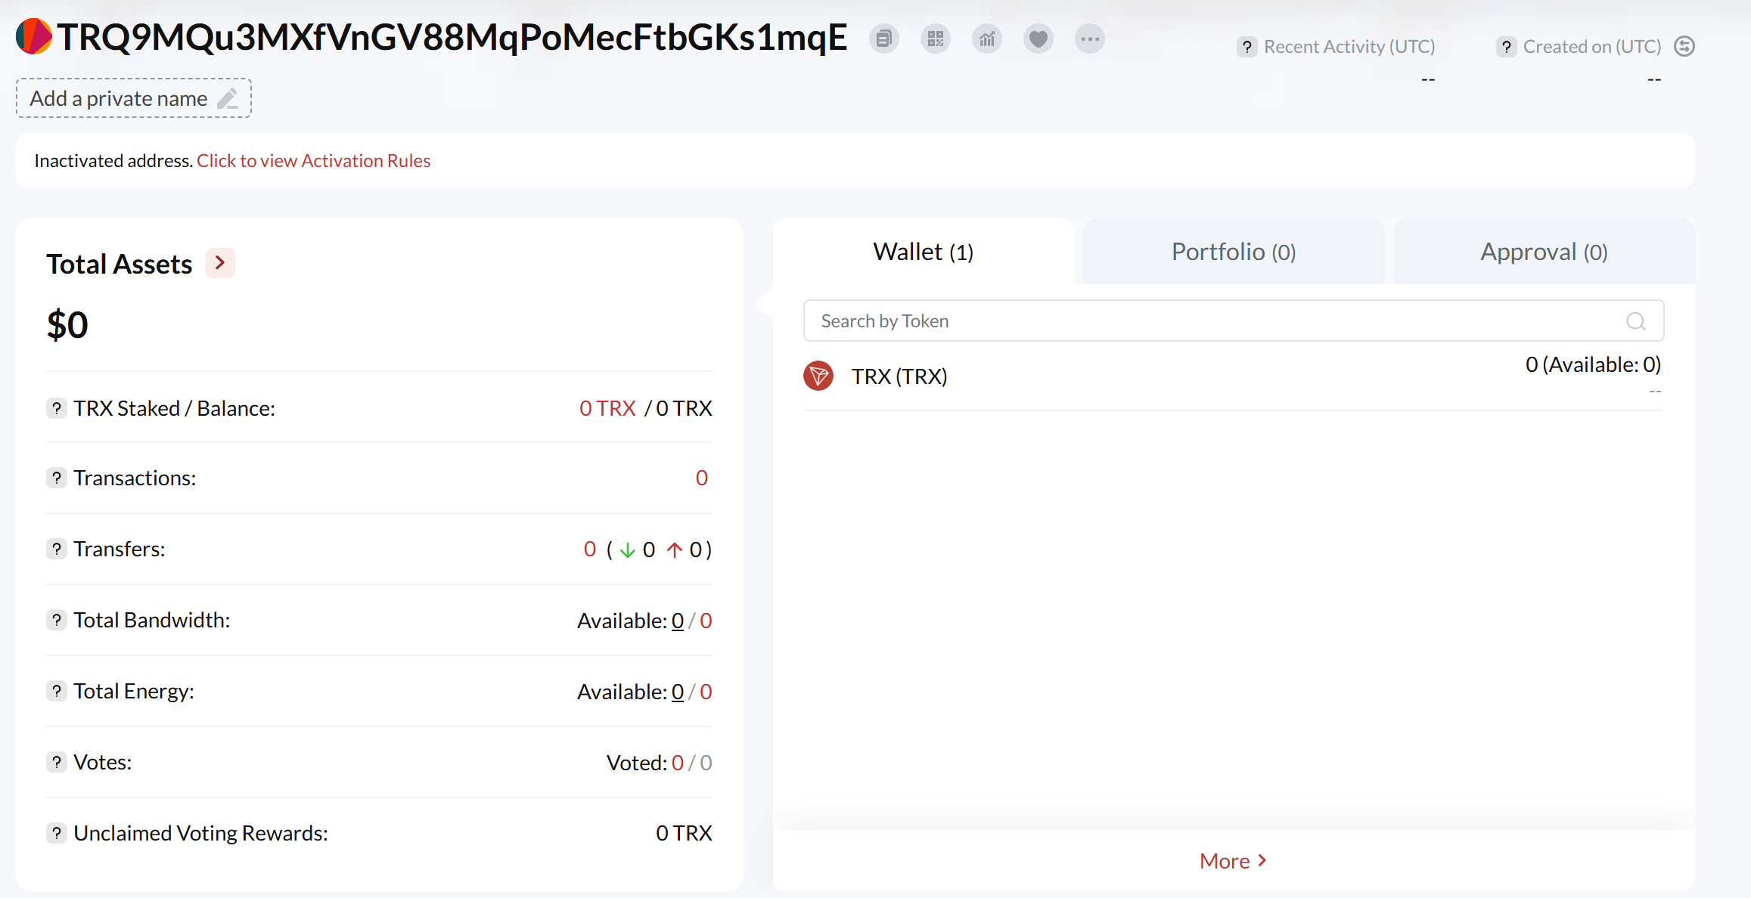Click the TRX token logo icon
This screenshot has width=1751, height=898.
click(818, 376)
